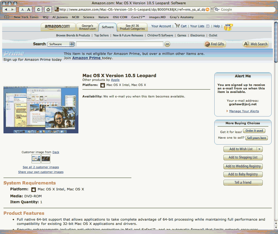
Task: Open See All 36 Product Categories tab
Action: pos(132,27)
